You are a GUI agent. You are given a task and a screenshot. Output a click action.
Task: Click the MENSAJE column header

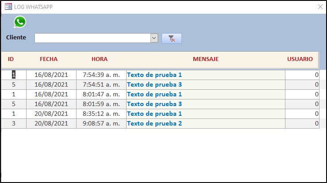pyautogui.click(x=206, y=59)
